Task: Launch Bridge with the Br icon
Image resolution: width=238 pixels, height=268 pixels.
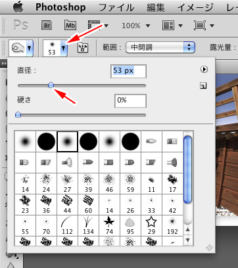Action: (x=47, y=26)
